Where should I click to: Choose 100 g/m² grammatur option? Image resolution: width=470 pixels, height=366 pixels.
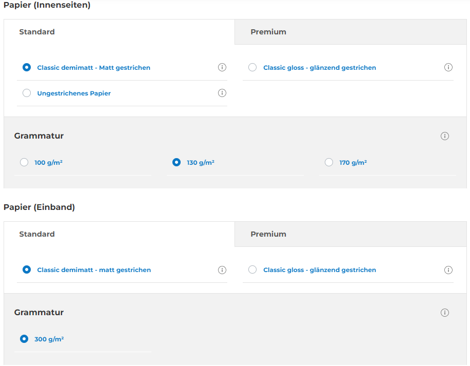coord(24,162)
